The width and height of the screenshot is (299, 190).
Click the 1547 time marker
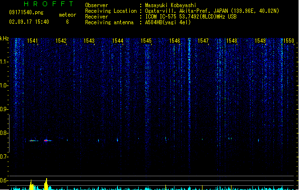[203, 41]
